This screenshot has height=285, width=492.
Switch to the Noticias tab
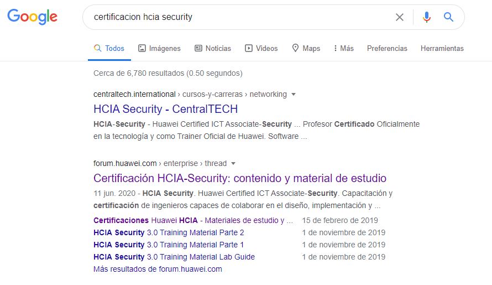(x=213, y=48)
